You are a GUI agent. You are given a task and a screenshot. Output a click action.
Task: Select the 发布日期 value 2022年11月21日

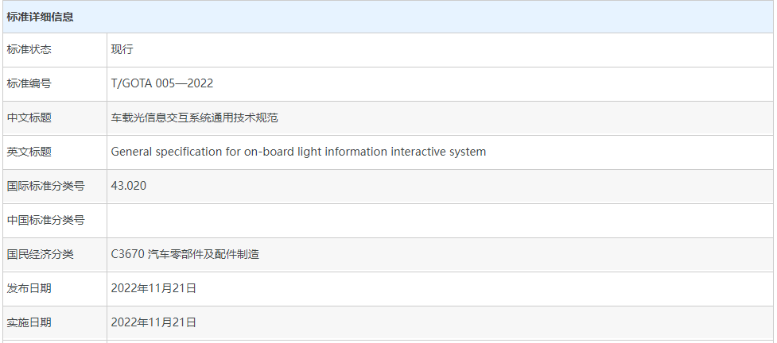point(153,288)
